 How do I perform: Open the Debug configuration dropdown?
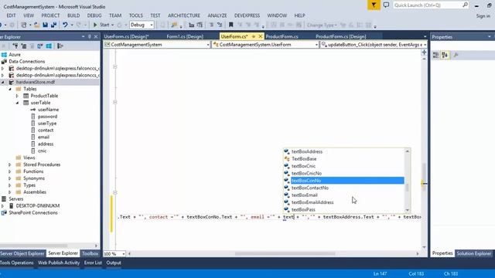point(142,25)
